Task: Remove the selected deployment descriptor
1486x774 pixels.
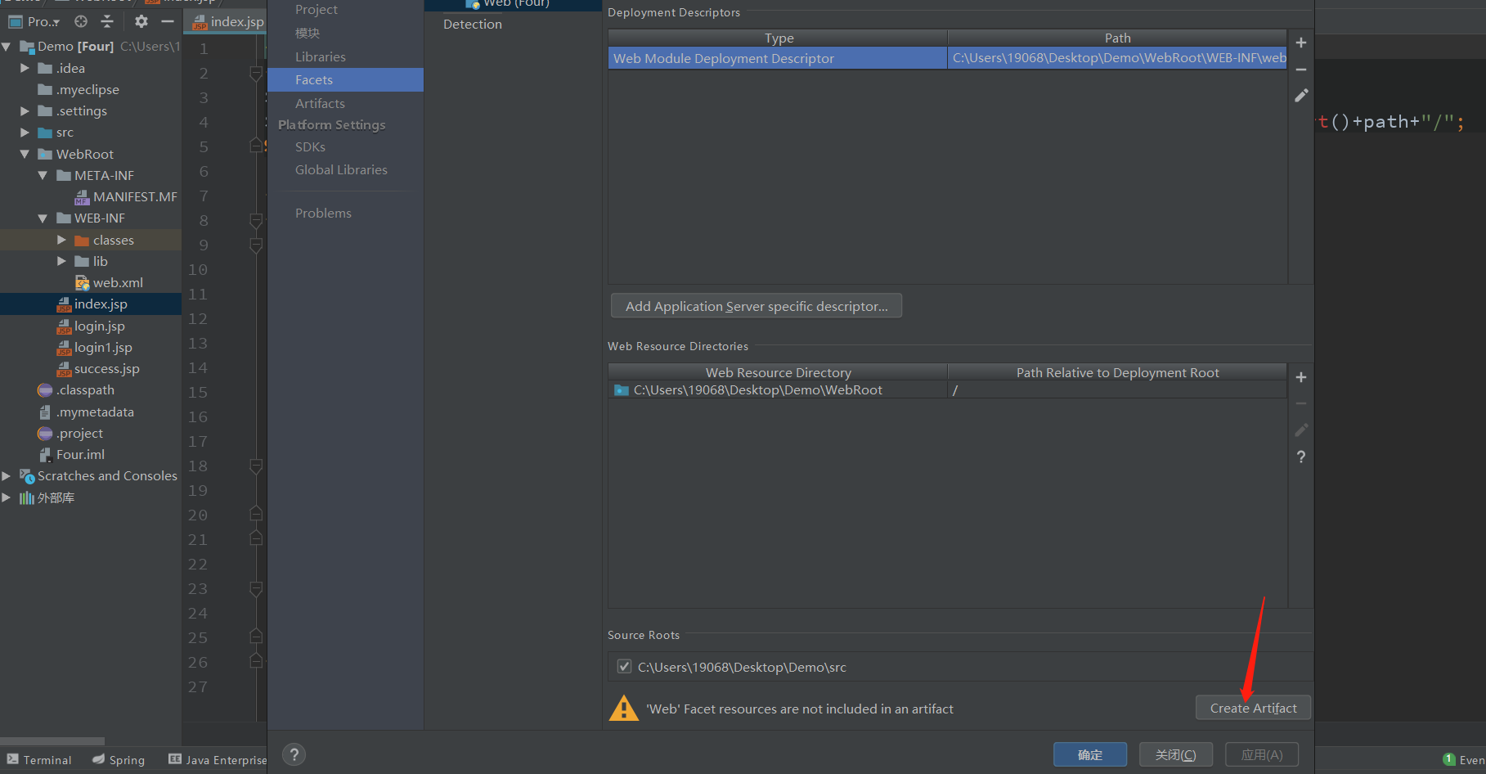Action: pos(1301,70)
